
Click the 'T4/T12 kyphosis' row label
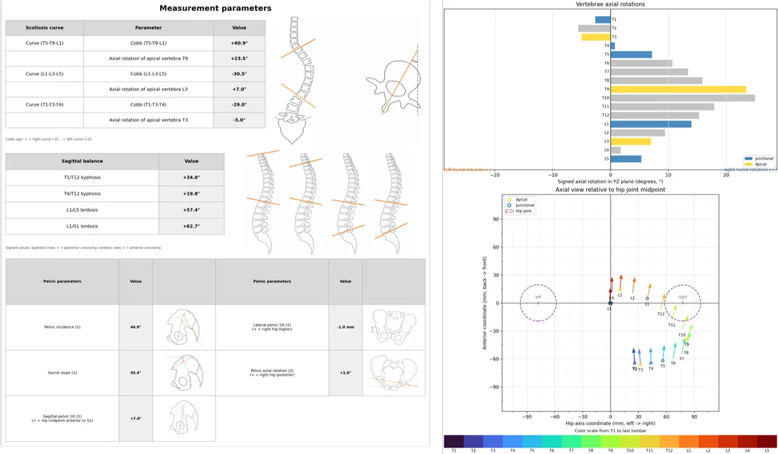click(x=82, y=193)
